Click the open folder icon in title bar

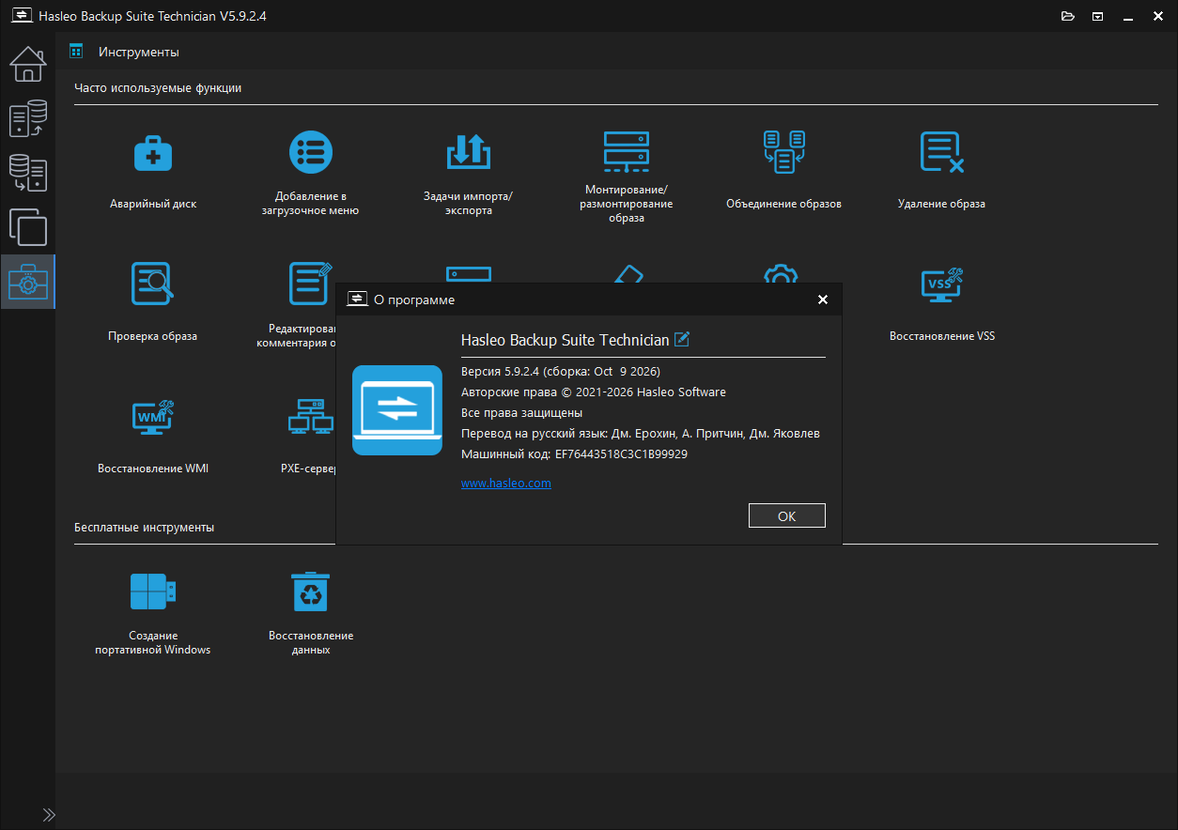coord(1067,16)
